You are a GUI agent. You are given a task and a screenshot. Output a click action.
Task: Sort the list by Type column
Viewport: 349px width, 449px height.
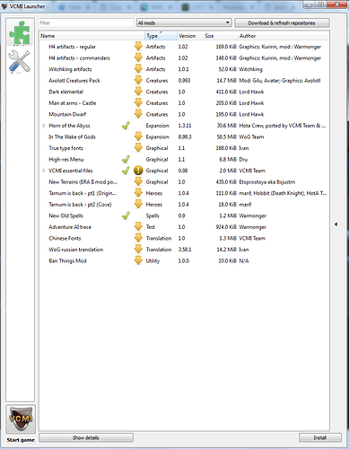point(161,36)
